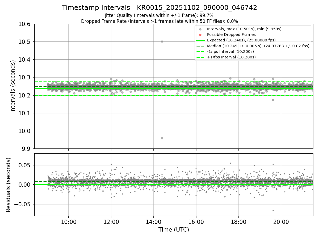This screenshot has width=319, height=239.
Task: Click the outlier data point at 10.5 seconds
Action: [x=162, y=41]
